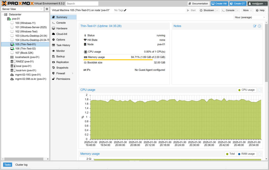Click the Create VM button

click(x=219, y=3)
